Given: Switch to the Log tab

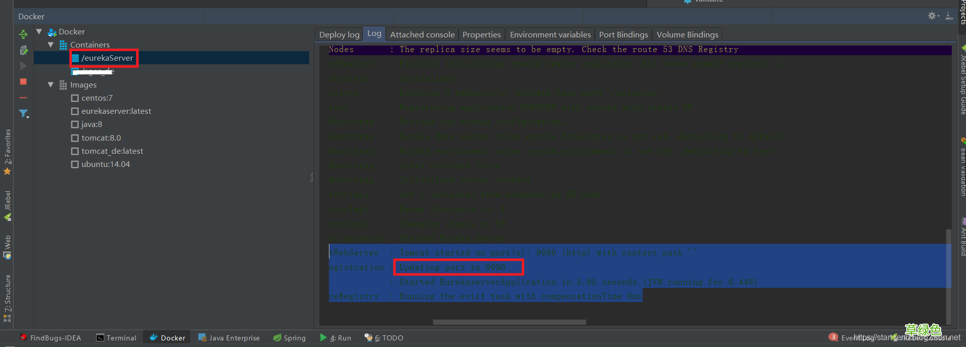Looking at the screenshot, I should pyautogui.click(x=374, y=33).
